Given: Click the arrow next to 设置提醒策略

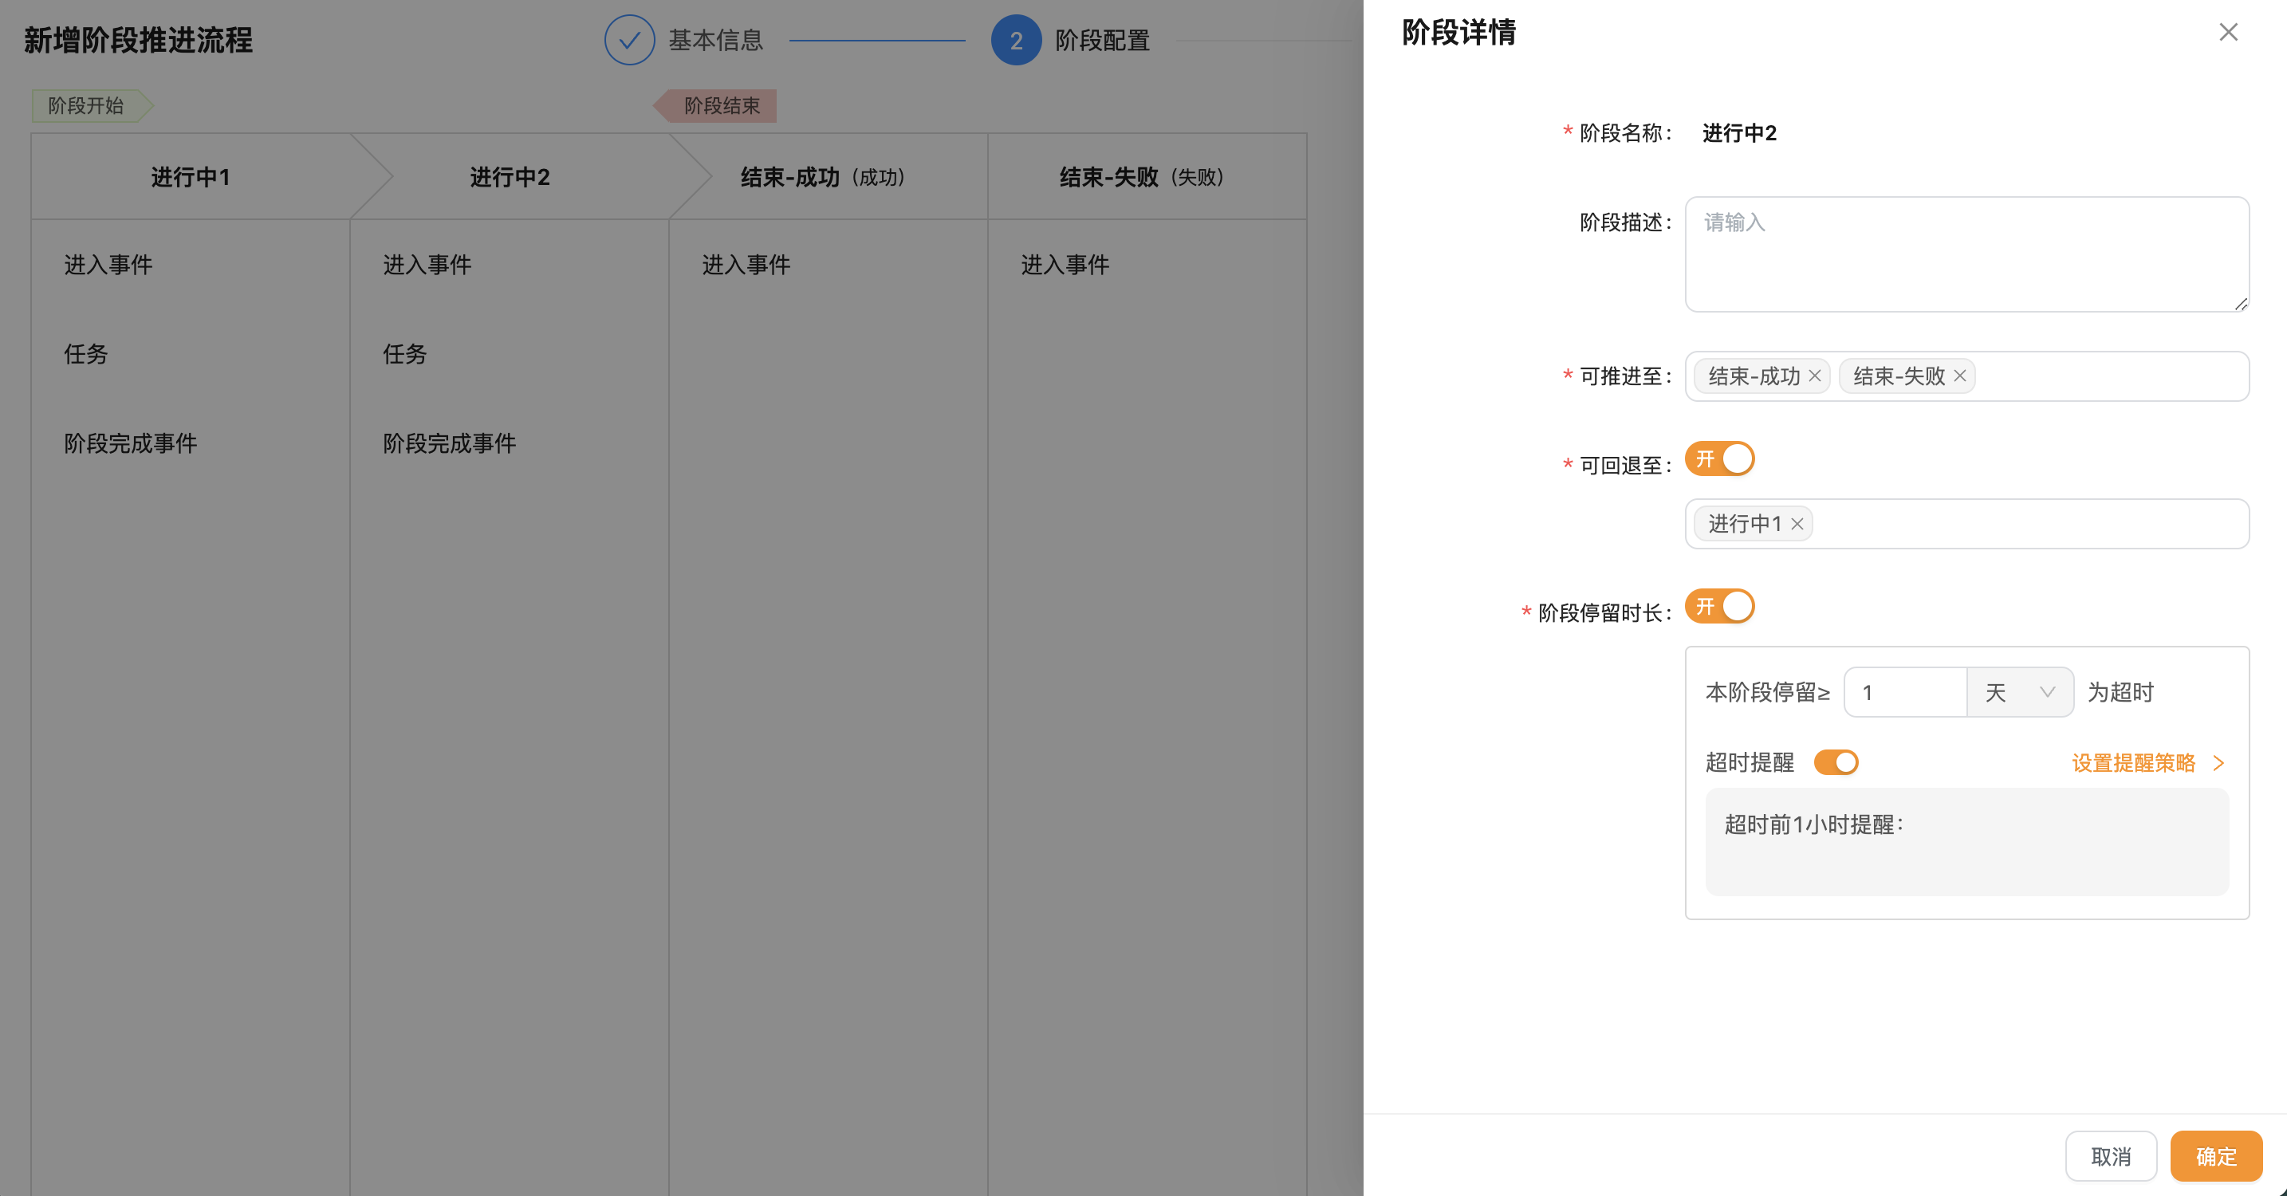Looking at the screenshot, I should [x=2218, y=763].
